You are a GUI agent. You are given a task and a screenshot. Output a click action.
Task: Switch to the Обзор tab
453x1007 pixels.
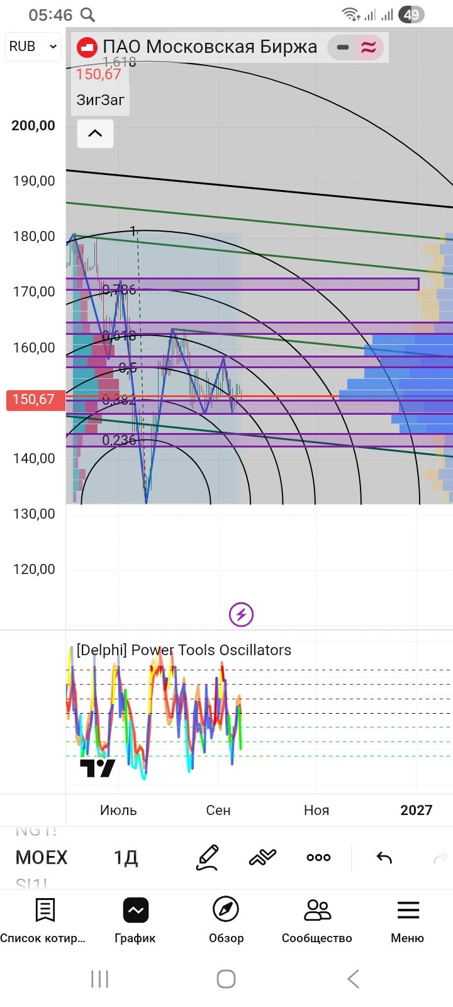point(226,921)
